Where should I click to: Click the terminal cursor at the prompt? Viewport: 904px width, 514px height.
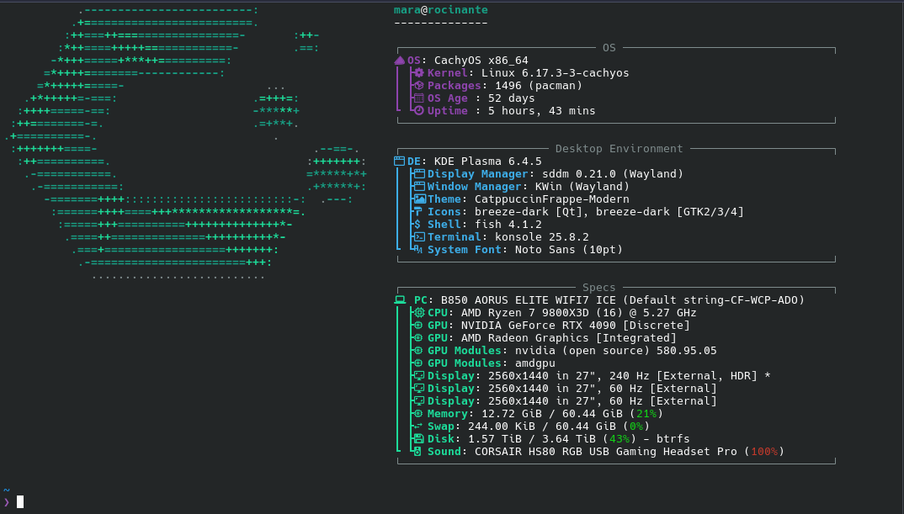(x=20, y=502)
